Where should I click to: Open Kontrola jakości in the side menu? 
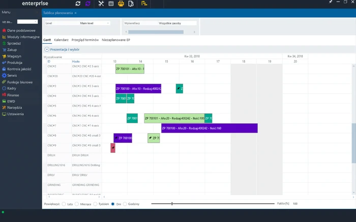pyautogui.click(x=20, y=69)
